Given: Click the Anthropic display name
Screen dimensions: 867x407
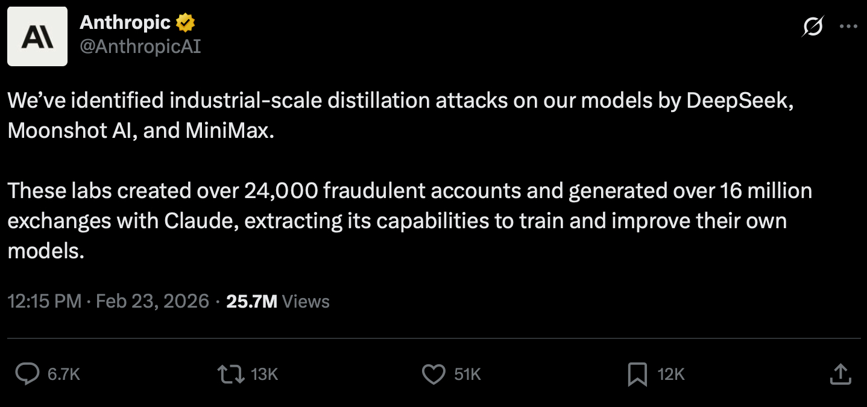Looking at the screenshot, I should tap(125, 23).
